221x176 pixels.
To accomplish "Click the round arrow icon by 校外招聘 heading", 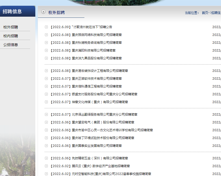I will 43,12.
